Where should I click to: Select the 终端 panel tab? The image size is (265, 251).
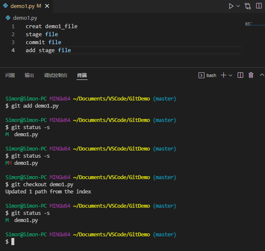(82, 75)
